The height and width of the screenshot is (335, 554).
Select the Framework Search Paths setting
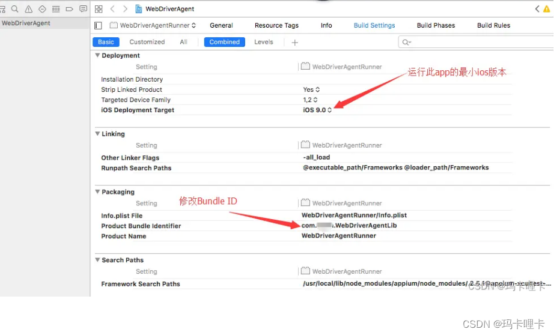(140, 284)
